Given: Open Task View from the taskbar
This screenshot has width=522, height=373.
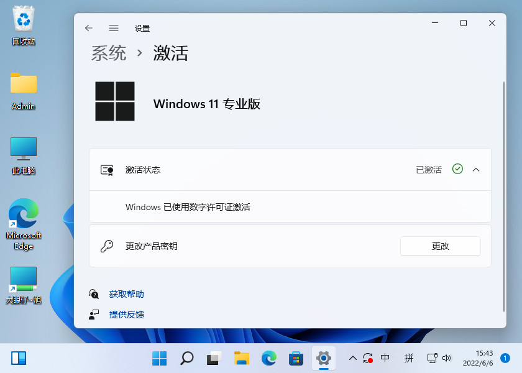Looking at the screenshot, I should 214,358.
